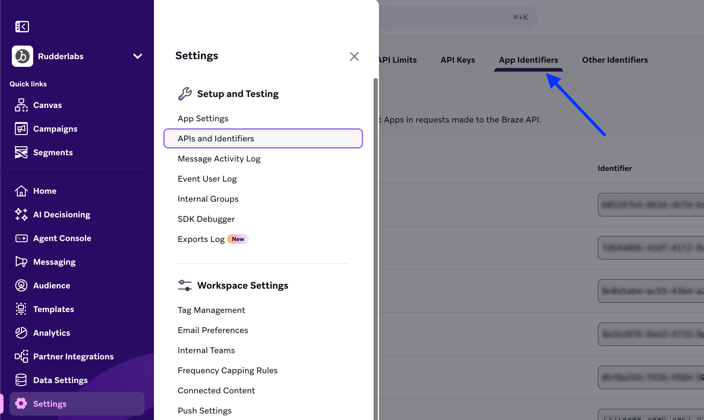
Task: Open Segments via its sidebar icon
Action: pyautogui.click(x=21, y=152)
